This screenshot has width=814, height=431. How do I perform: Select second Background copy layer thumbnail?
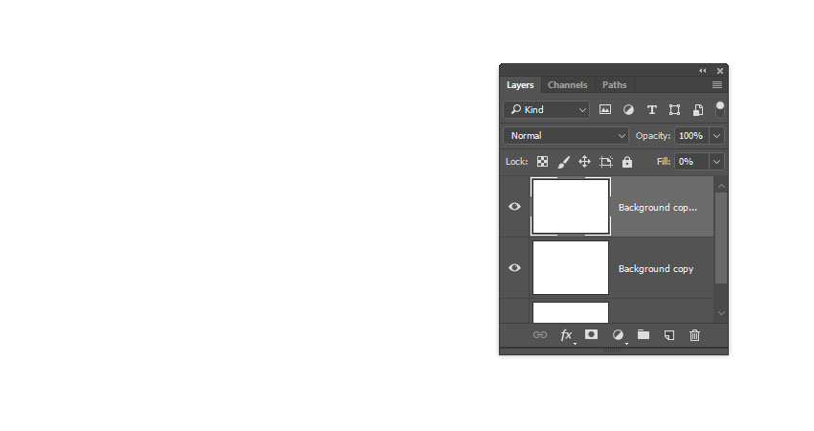click(571, 268)
